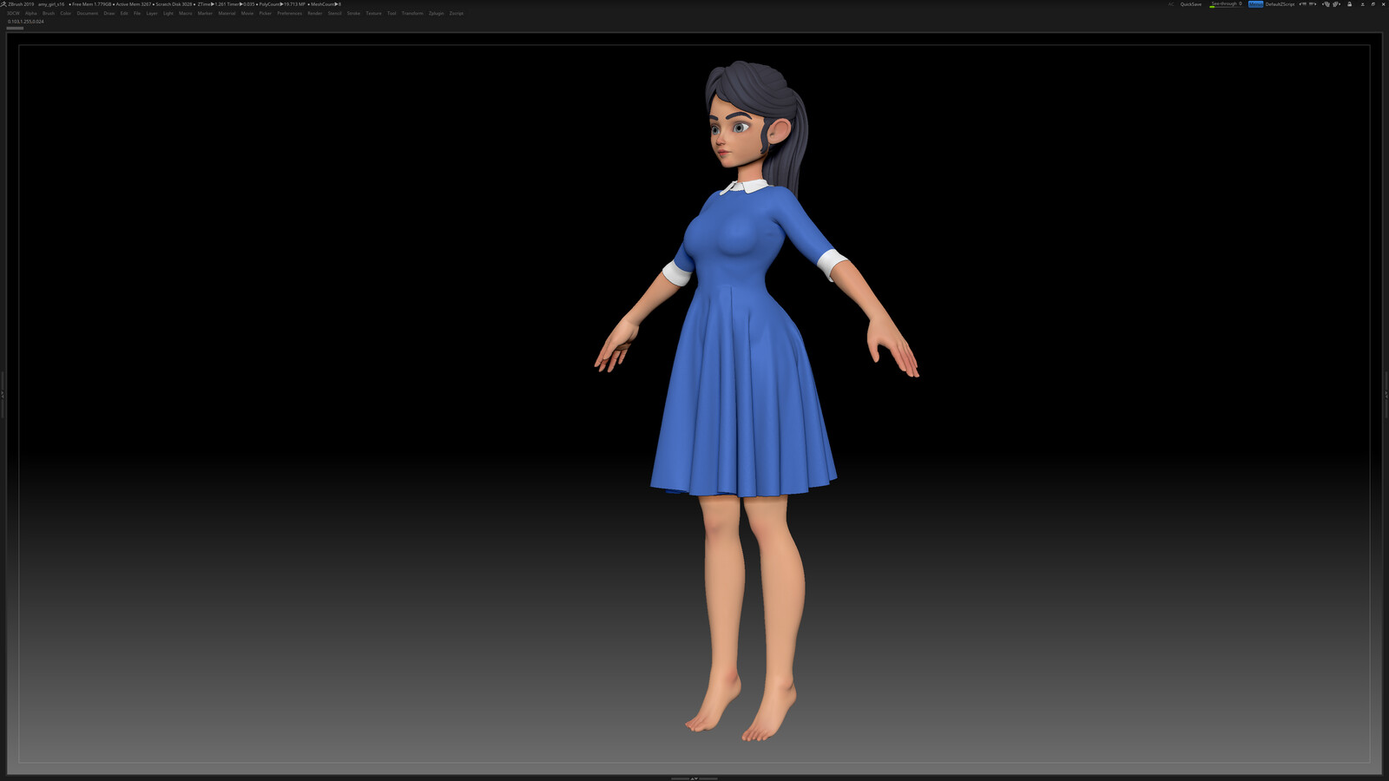Viewport: 1389px width, 781px height.
Task: Open the Brush menu
Action: click(49, 13)
